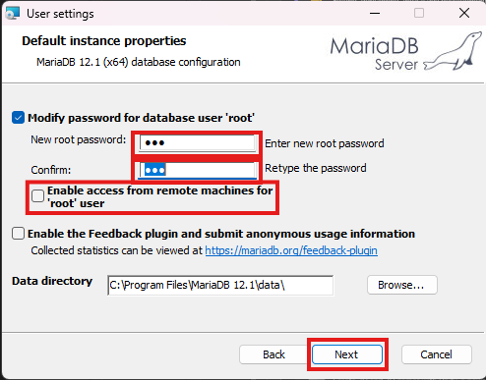Click the installer icon in title bar

coord(13,13)
